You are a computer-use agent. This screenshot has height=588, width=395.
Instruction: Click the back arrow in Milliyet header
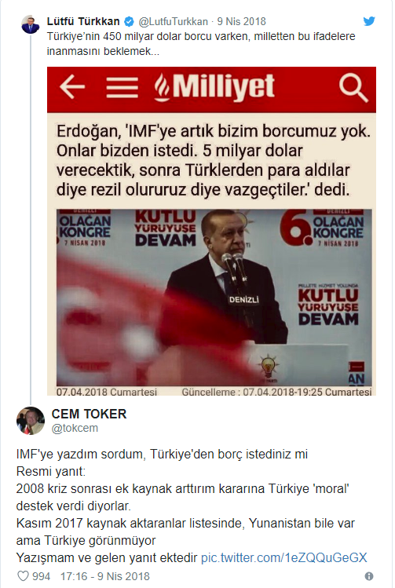pos(72,86)
